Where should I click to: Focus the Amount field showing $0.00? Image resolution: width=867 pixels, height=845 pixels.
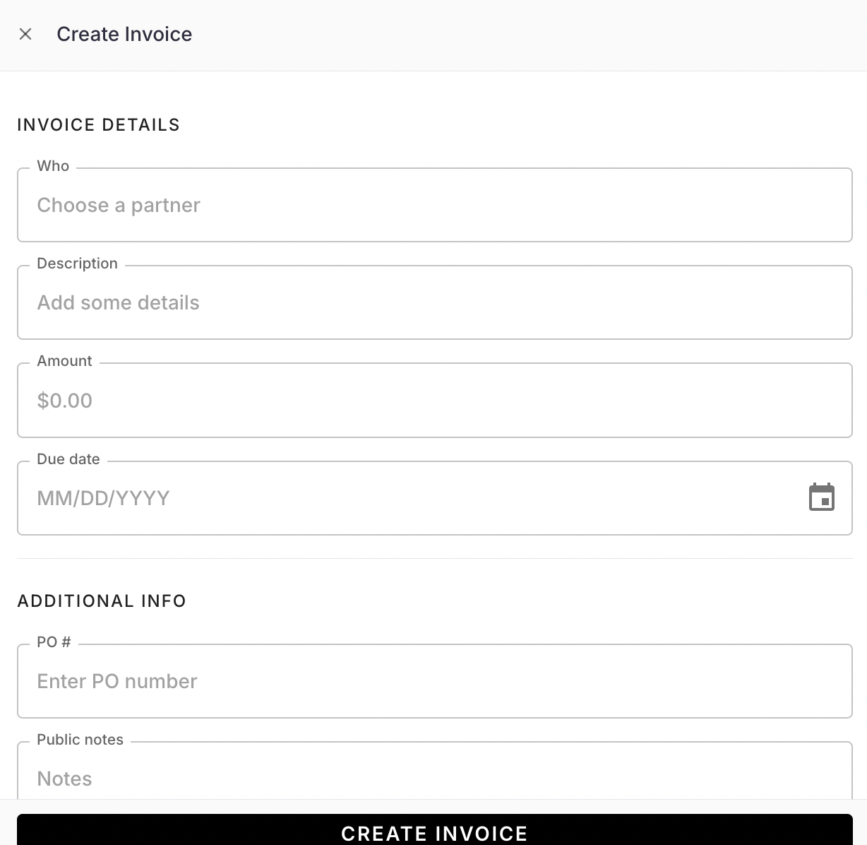pyautogui.click(x=434, y=401)
